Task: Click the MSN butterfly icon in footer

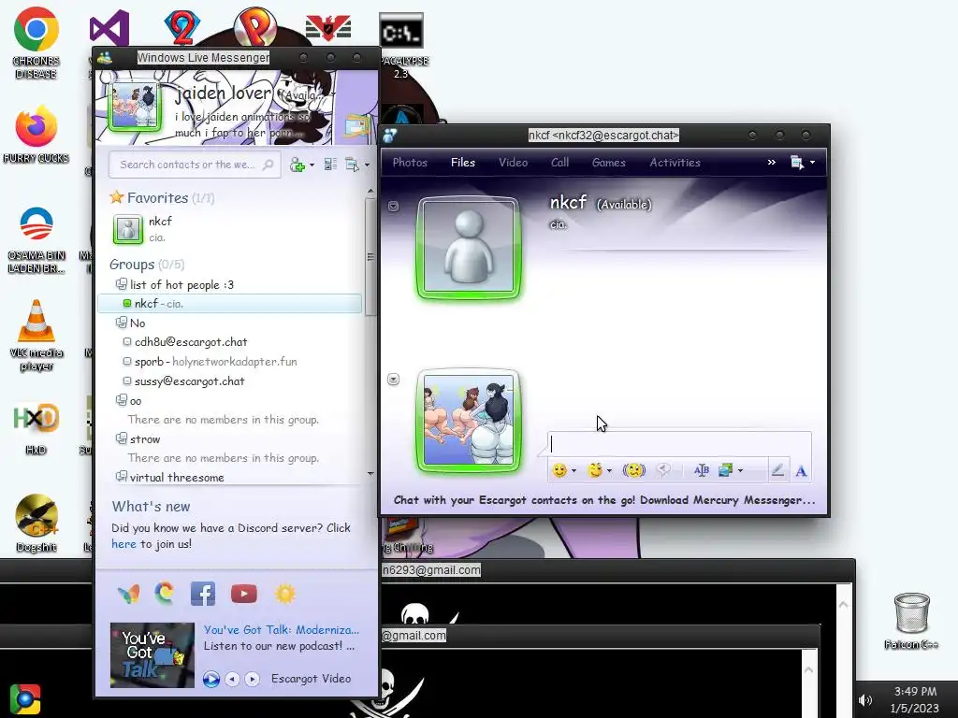Action: 128,594
